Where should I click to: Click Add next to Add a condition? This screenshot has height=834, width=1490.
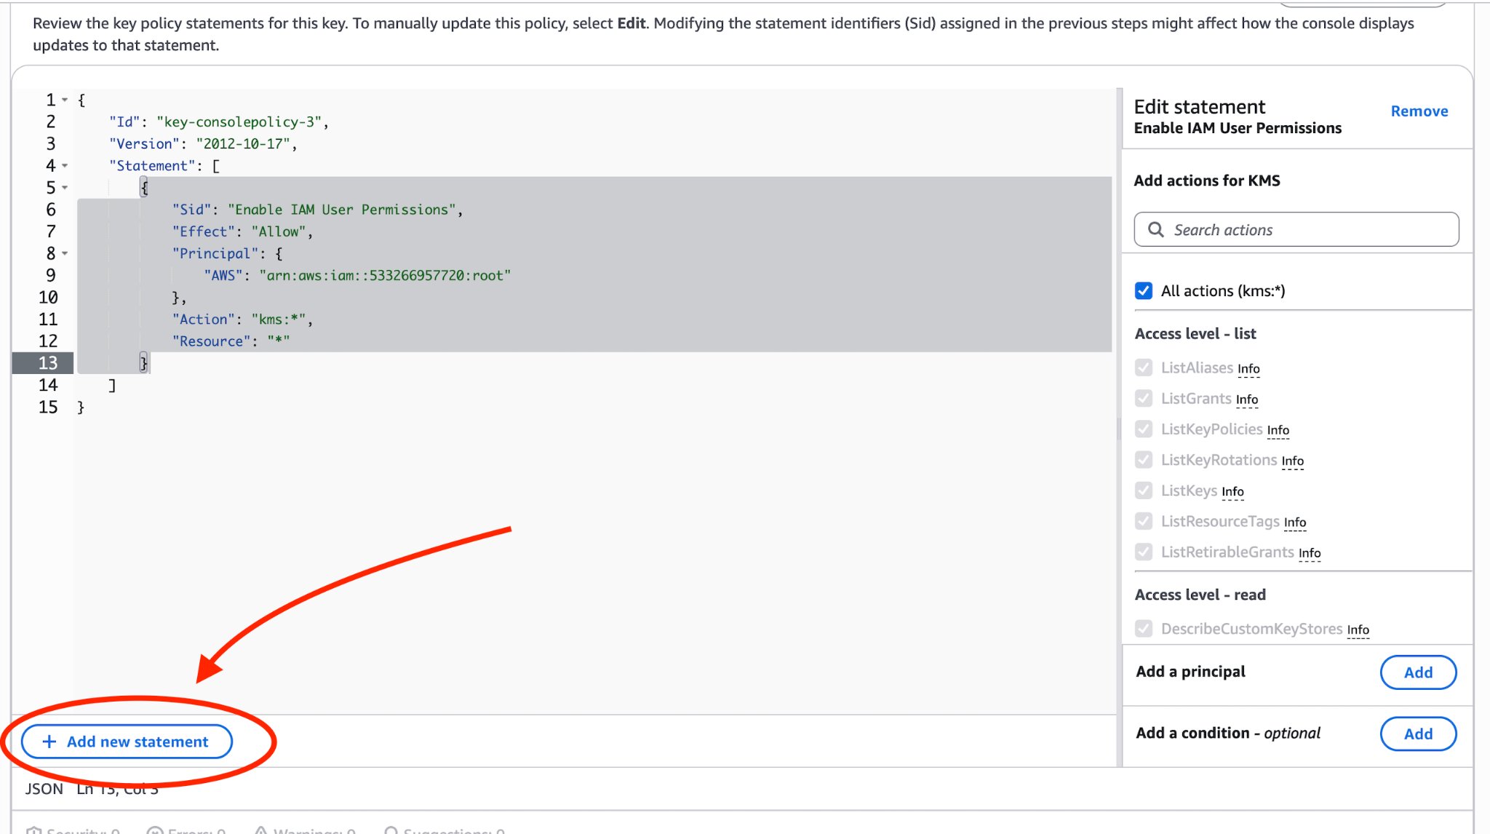[x=1418, y=734]
